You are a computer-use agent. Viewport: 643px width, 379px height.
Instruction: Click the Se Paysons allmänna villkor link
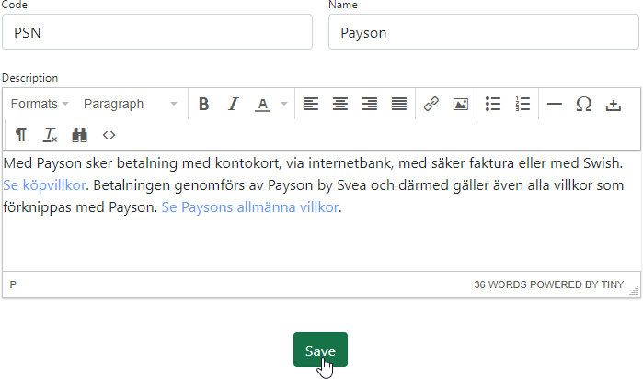249,207
